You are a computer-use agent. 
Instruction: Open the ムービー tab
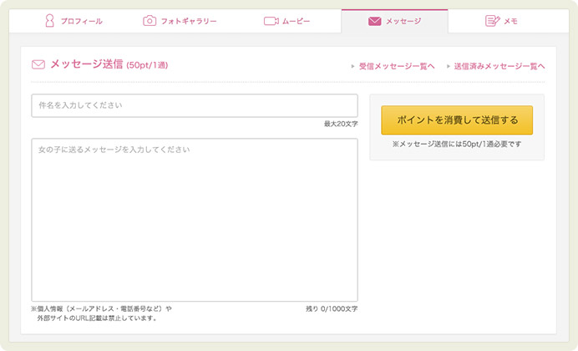pos(286,21)
